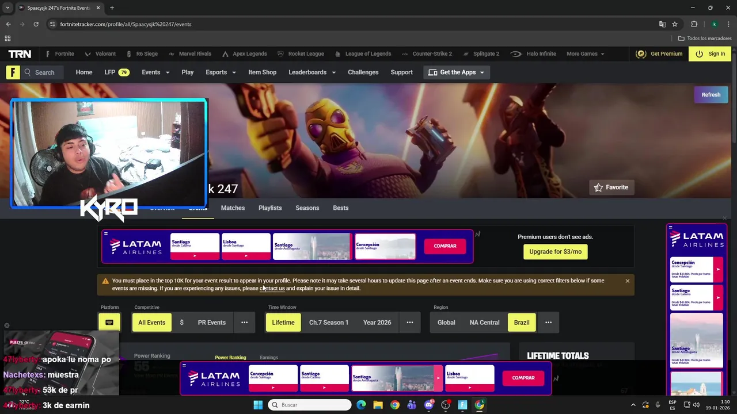Open the Leaderboards dropdown menu

(312, 72)
